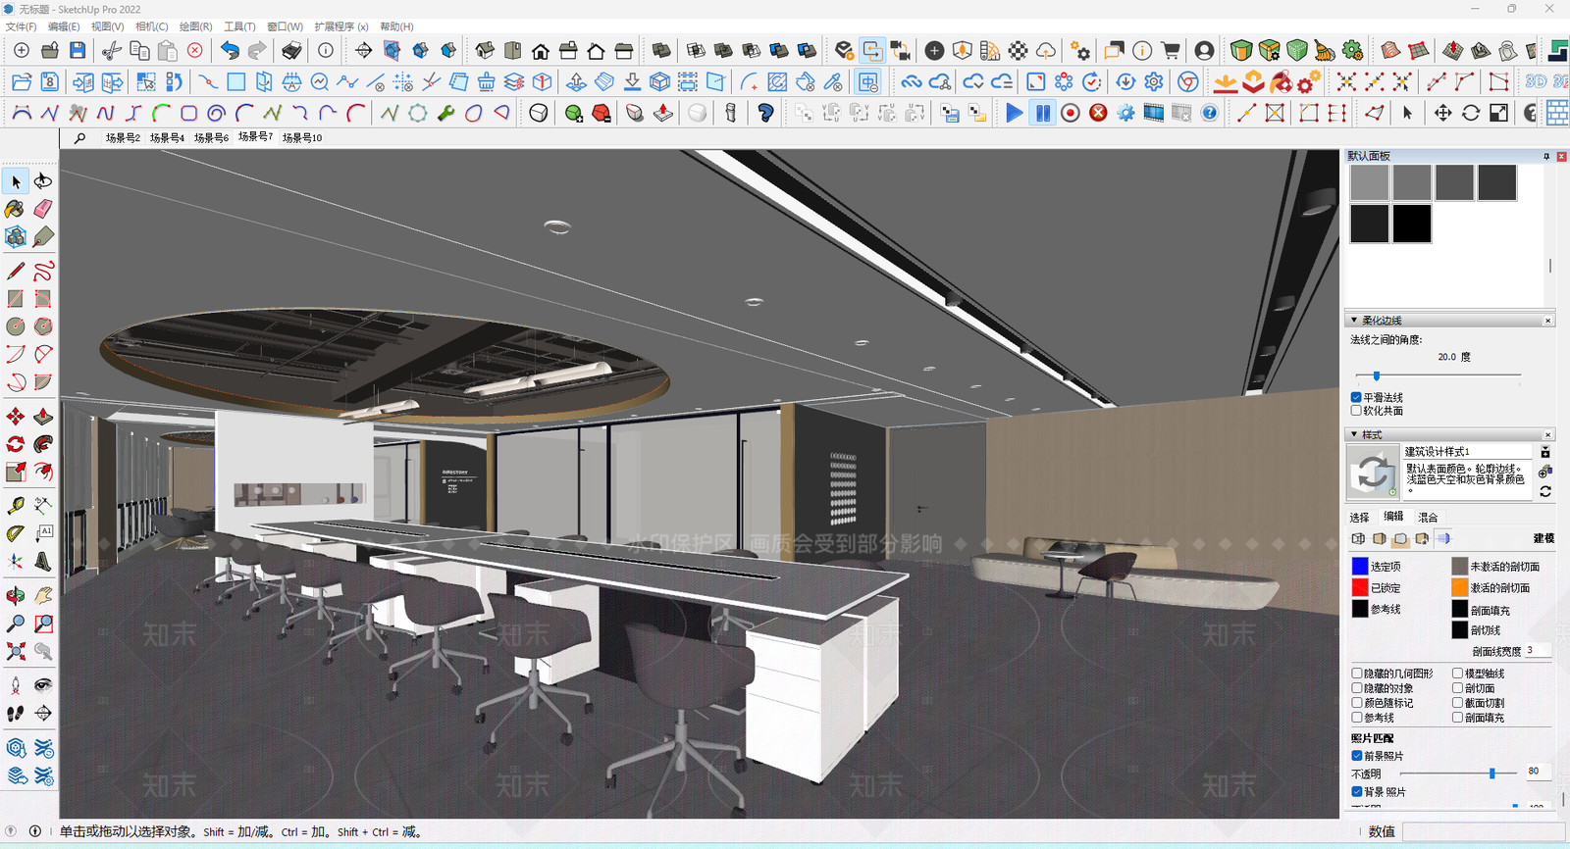Switch to scene tab 场景号10
Screen dimensions: 1570x849
click(302, 138)
